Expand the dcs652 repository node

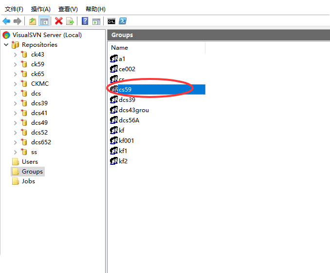[x=15, y=142]
